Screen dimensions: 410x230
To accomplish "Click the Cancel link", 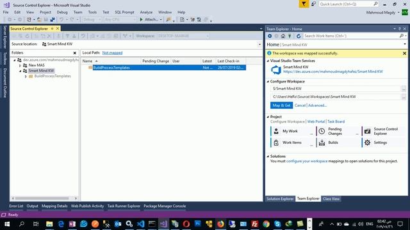I will [300, 105].
